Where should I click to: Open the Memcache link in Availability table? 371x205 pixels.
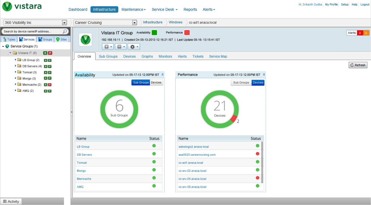point(84,179)
